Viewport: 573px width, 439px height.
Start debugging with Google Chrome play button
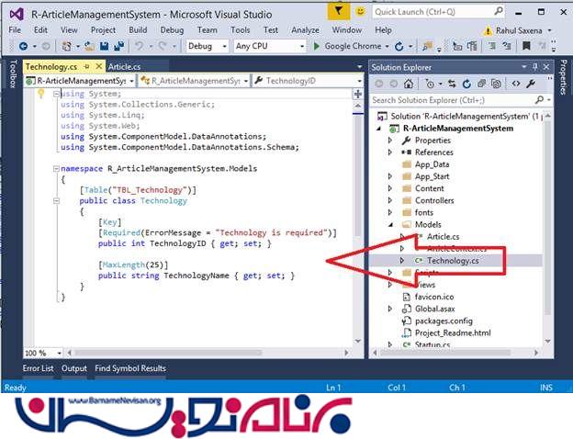317,46
